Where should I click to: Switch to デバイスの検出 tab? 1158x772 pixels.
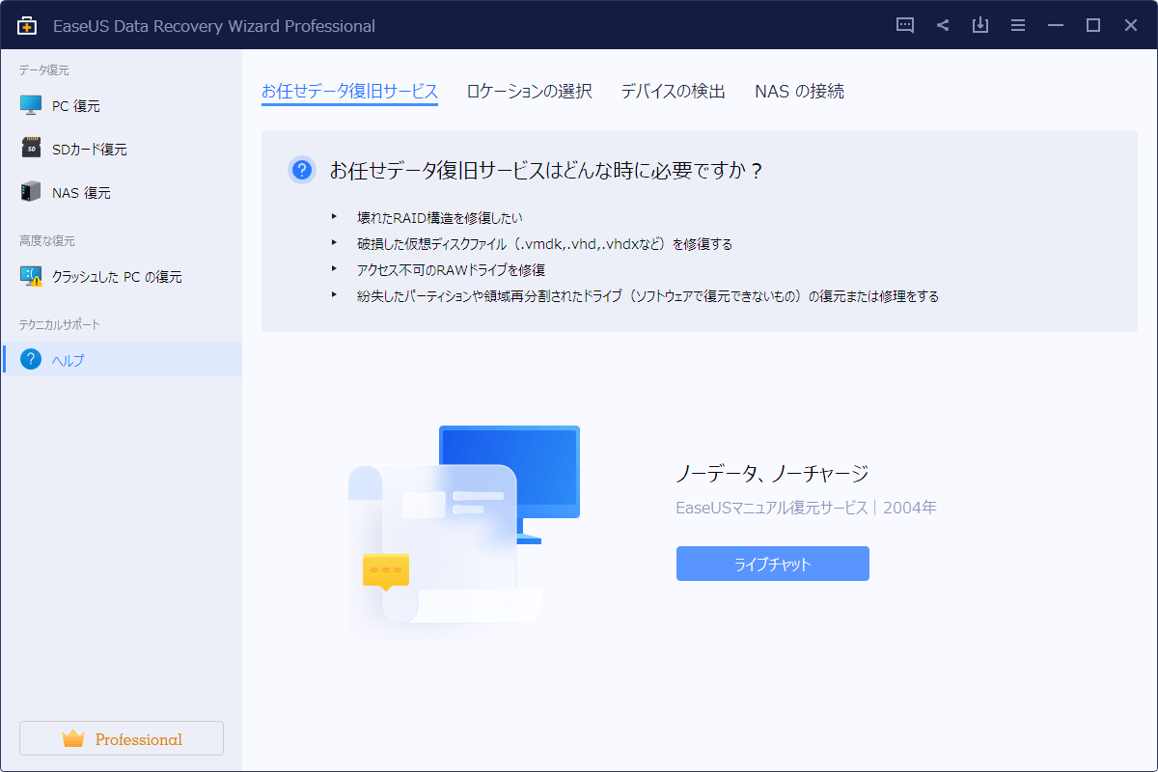click(673, 92)
